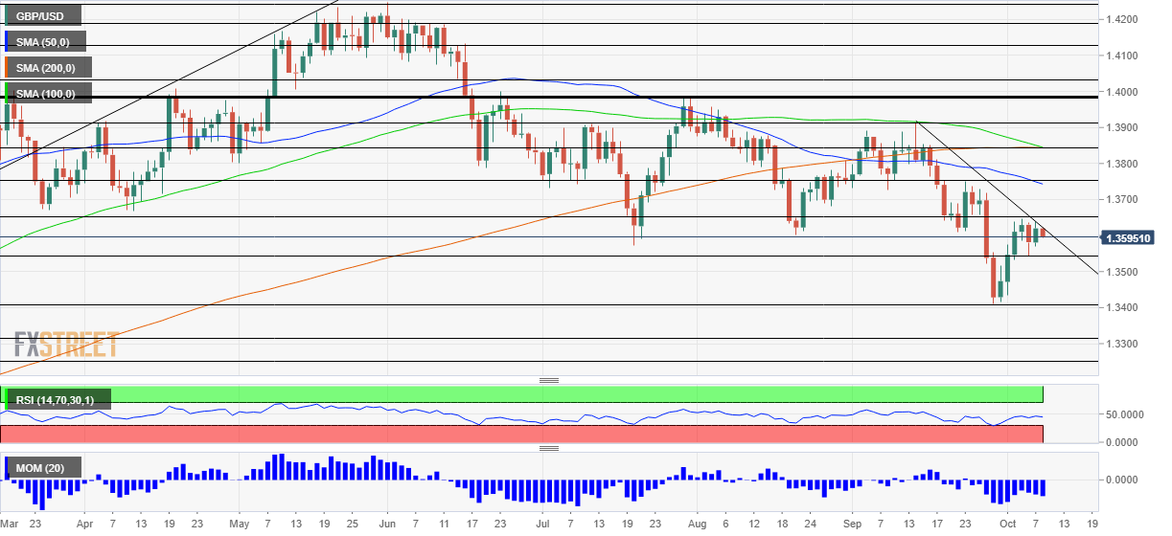Click the 1.3400 price axis label

pos(1121,307)
